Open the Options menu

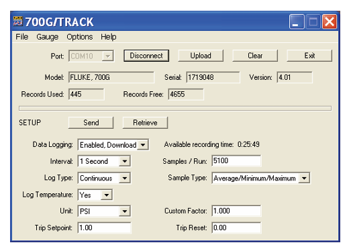(80, 37)
